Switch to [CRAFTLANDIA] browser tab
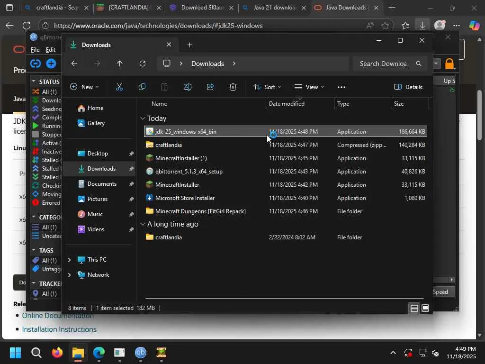The image size is (485, 364). click(x=129, y=8)
